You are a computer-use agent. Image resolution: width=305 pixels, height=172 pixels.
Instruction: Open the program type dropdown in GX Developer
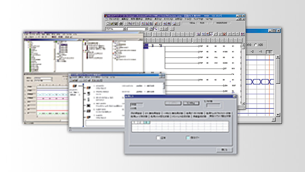124,29
